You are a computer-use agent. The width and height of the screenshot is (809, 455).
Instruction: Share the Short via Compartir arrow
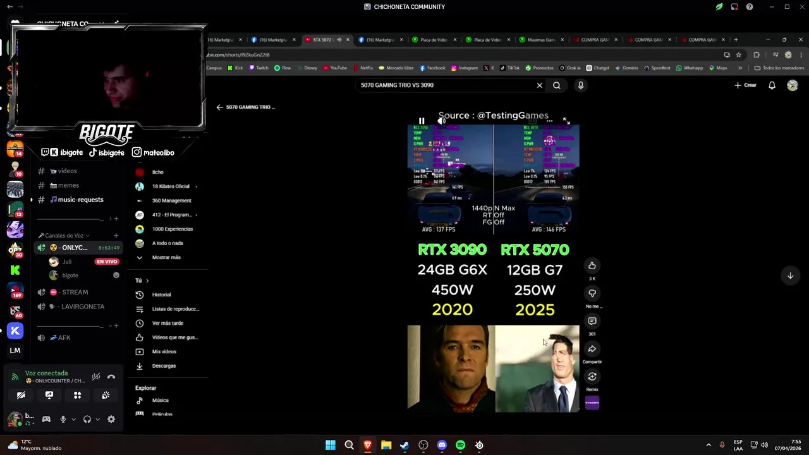point(592,349)
